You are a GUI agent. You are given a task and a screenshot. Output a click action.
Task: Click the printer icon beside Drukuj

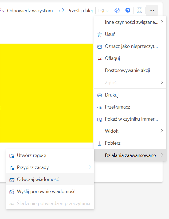pos(100,95)
